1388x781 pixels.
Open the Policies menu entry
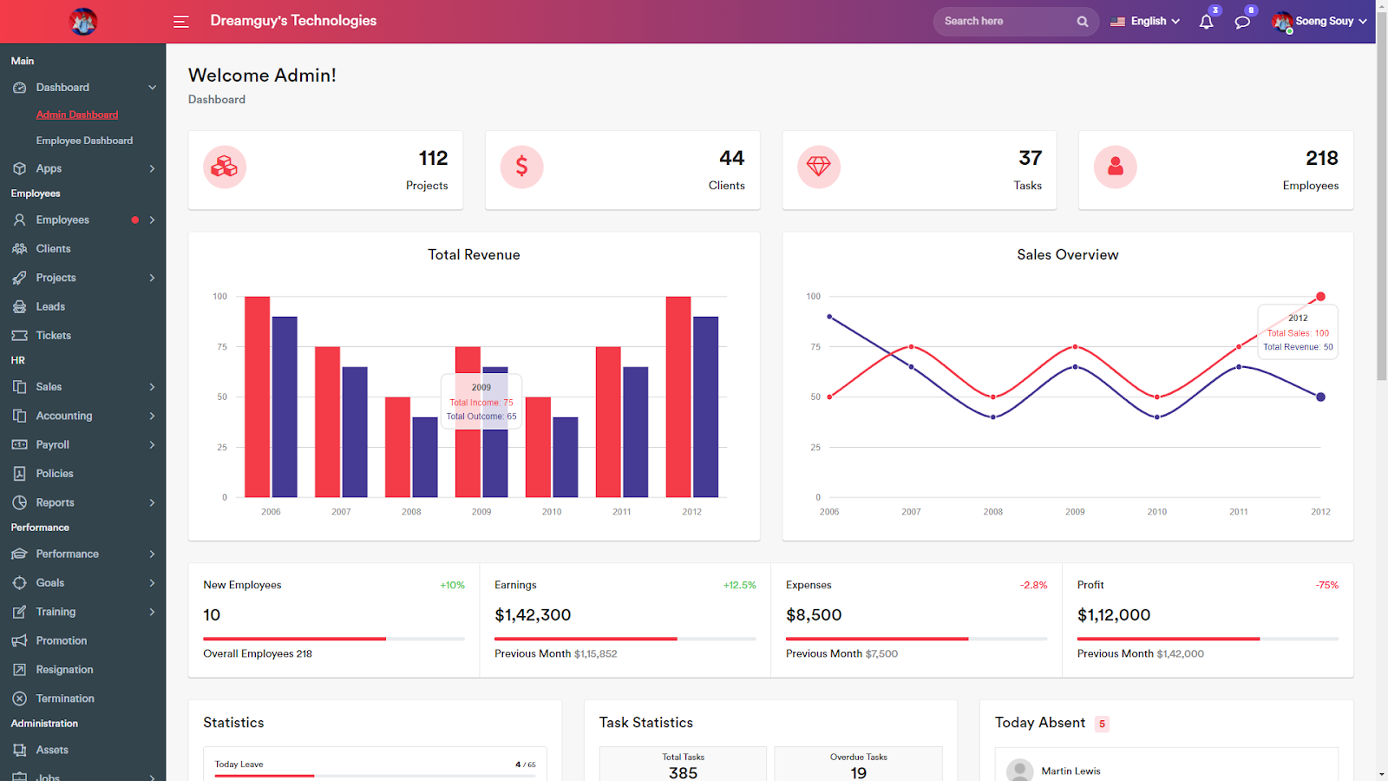pyautogui.click(x=56, y=473)
